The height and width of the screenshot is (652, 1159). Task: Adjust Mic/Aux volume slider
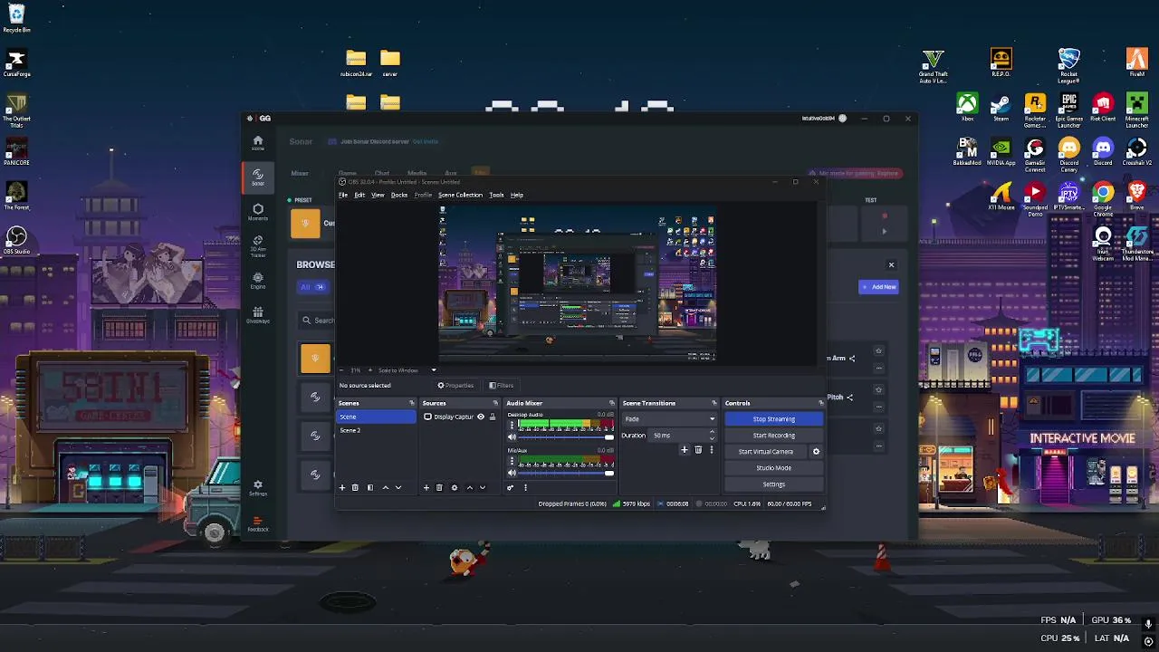565,473
